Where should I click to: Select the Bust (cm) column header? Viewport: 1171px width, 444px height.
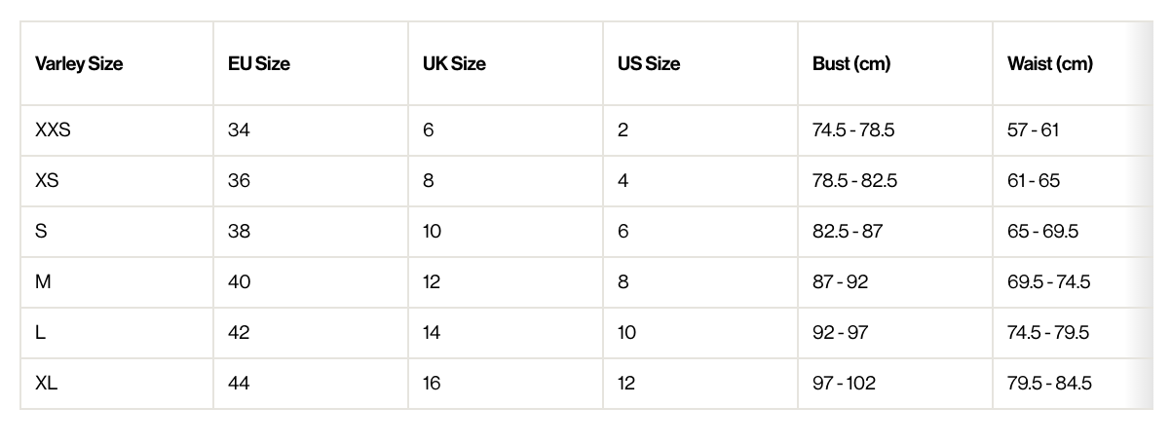click(851, 64)
